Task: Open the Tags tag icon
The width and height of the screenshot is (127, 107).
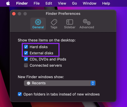Action: 54,22
